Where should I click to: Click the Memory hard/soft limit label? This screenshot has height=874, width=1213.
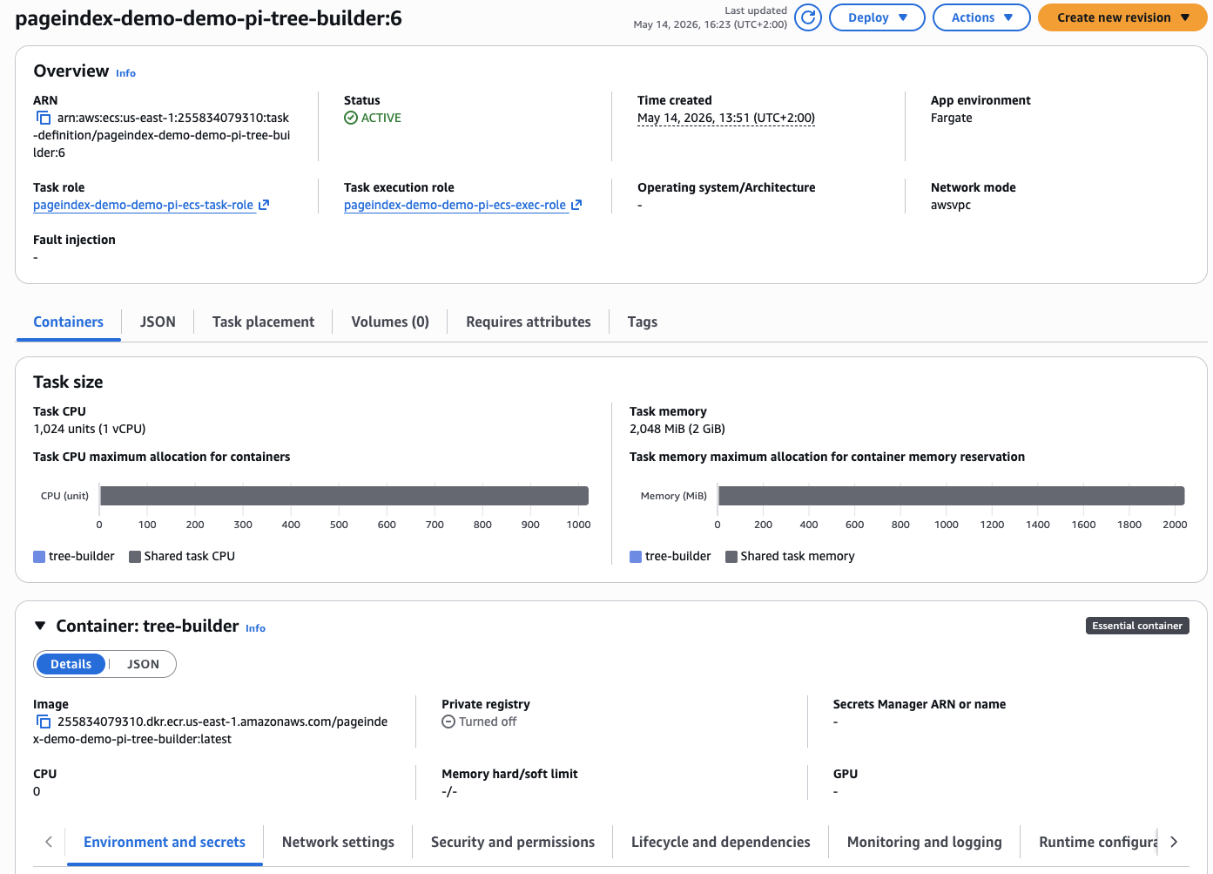point(509,774)
